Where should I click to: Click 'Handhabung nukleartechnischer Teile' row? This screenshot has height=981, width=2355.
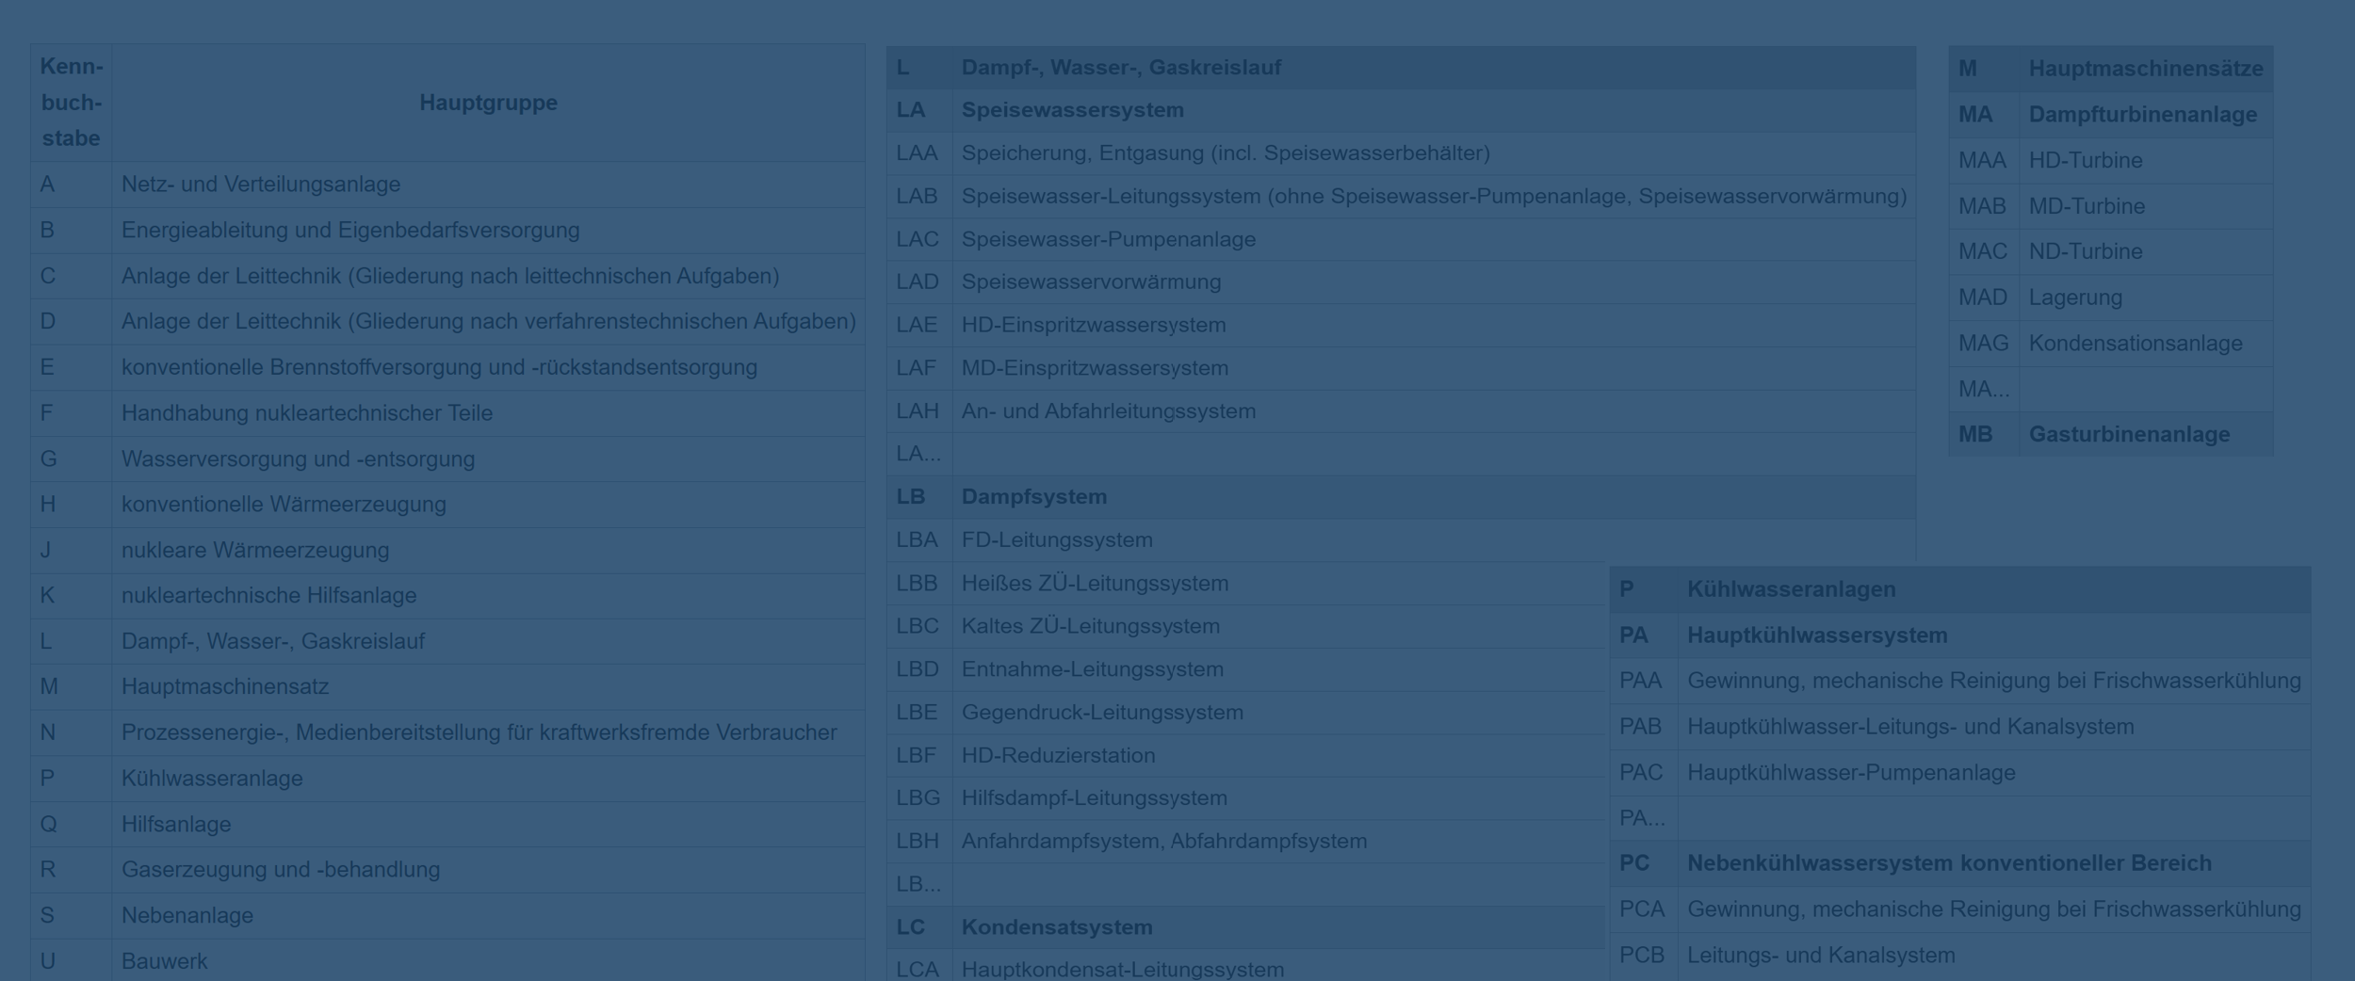click(307, 413)
